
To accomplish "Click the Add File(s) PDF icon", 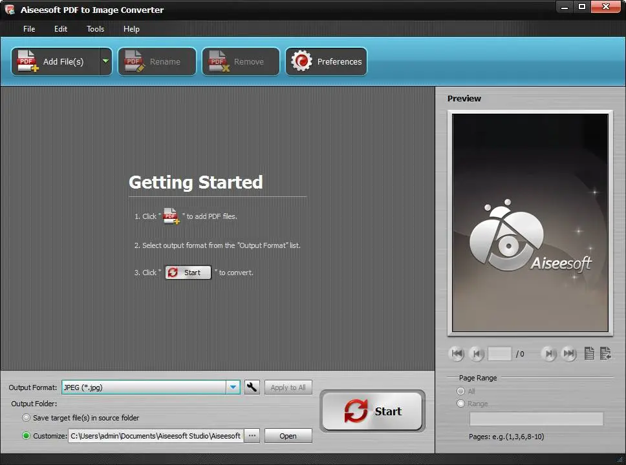I will pos(26,61).
